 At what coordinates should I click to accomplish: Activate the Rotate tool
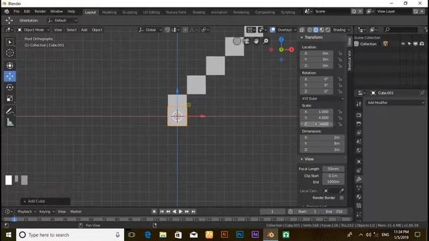[x=10, y=88]
